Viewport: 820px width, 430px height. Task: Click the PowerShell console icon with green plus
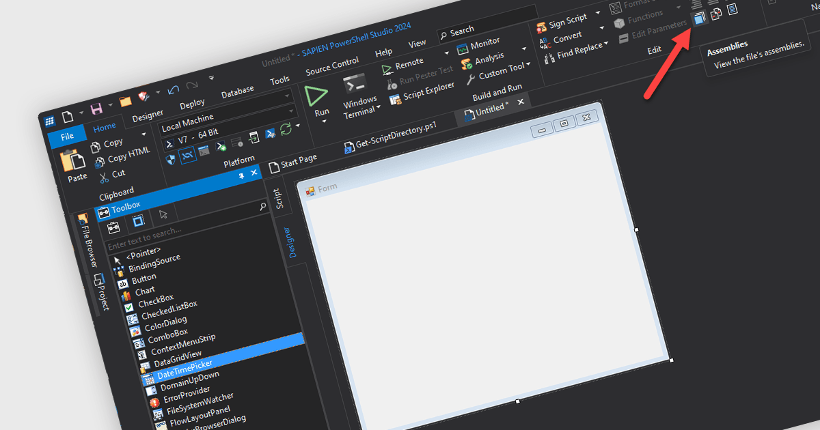pyautogui.click(x=221, y=146)
